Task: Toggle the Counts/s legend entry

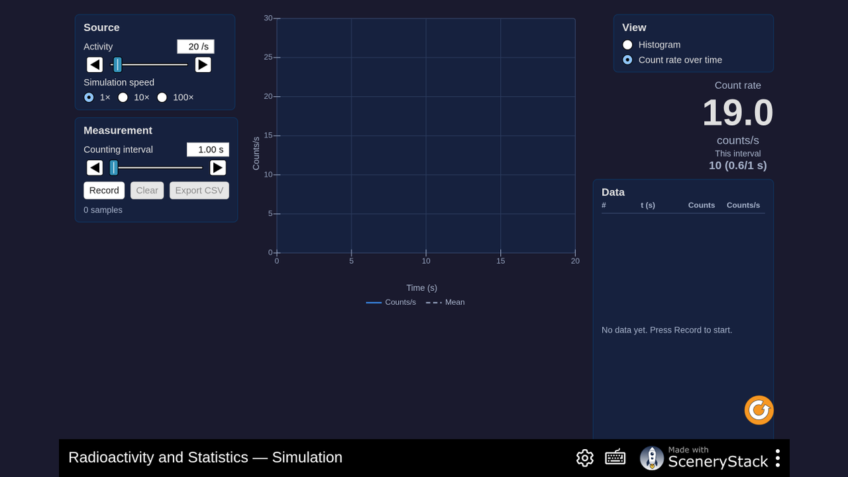Action: (x=391, y=302)
